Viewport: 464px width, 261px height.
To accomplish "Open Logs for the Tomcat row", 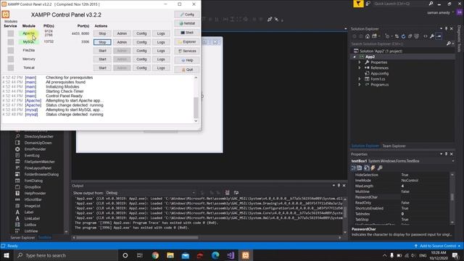I will (161, 67).
